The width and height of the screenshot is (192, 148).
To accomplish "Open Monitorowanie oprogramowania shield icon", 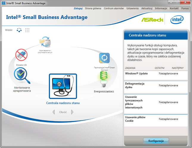I will [22, 76].
